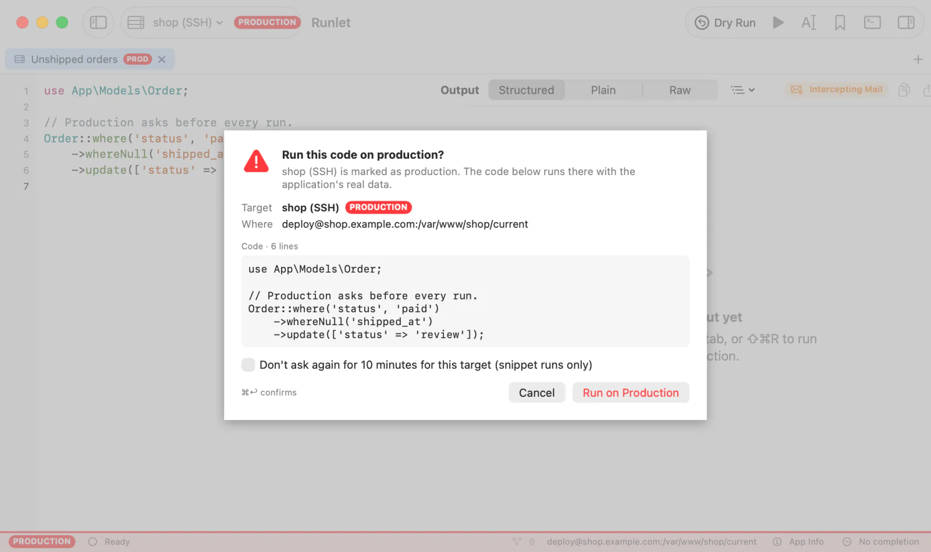Click No completion in the status bar
Image resolution: width=931 pixels, height=552 pixels.
pyautogui.click(x=881, y=542)
